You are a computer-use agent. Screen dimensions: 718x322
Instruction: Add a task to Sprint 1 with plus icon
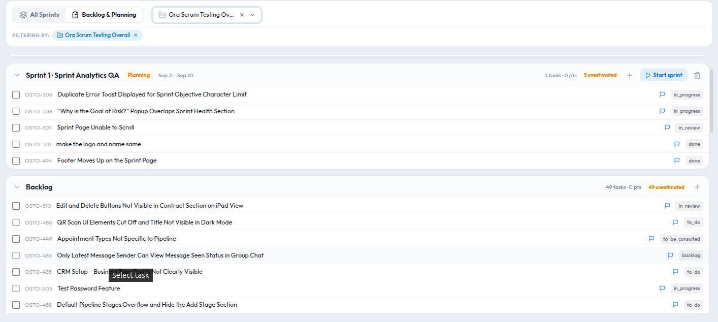[x=630, y=75]
